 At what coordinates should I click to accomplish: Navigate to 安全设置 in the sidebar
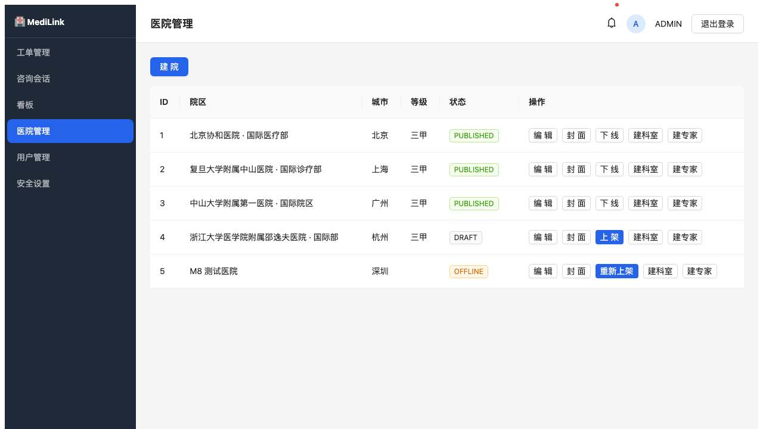70,184
